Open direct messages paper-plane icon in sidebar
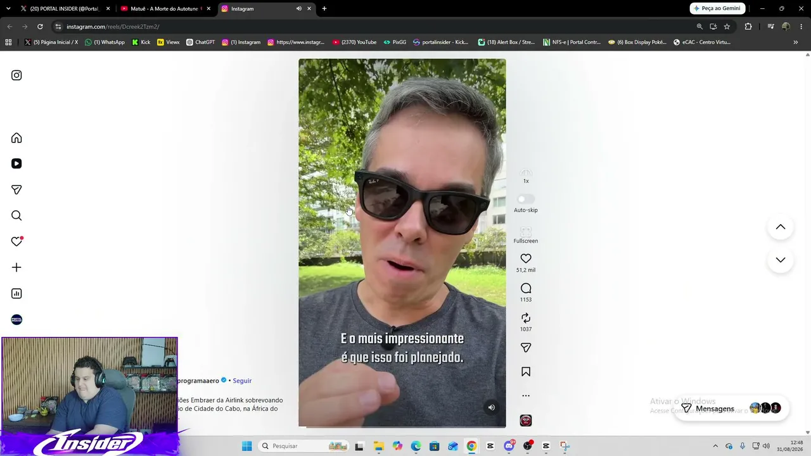 tap(16, 189)
